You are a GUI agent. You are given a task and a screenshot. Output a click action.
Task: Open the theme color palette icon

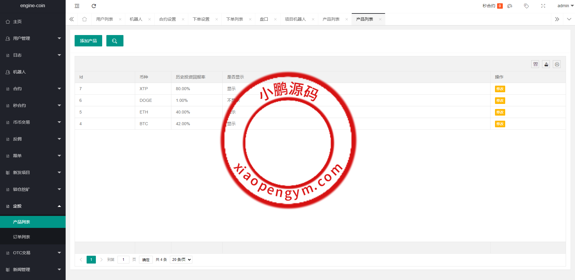pos(509,6)
